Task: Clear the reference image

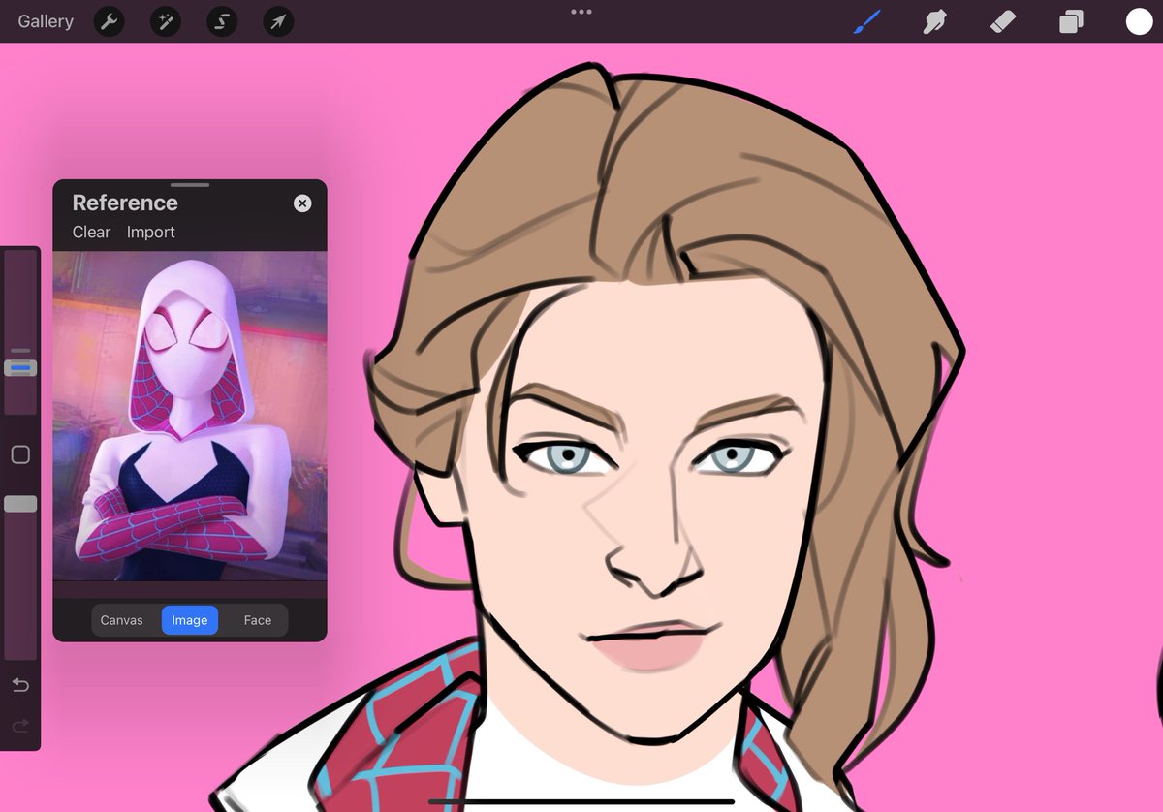Action: 91,233
